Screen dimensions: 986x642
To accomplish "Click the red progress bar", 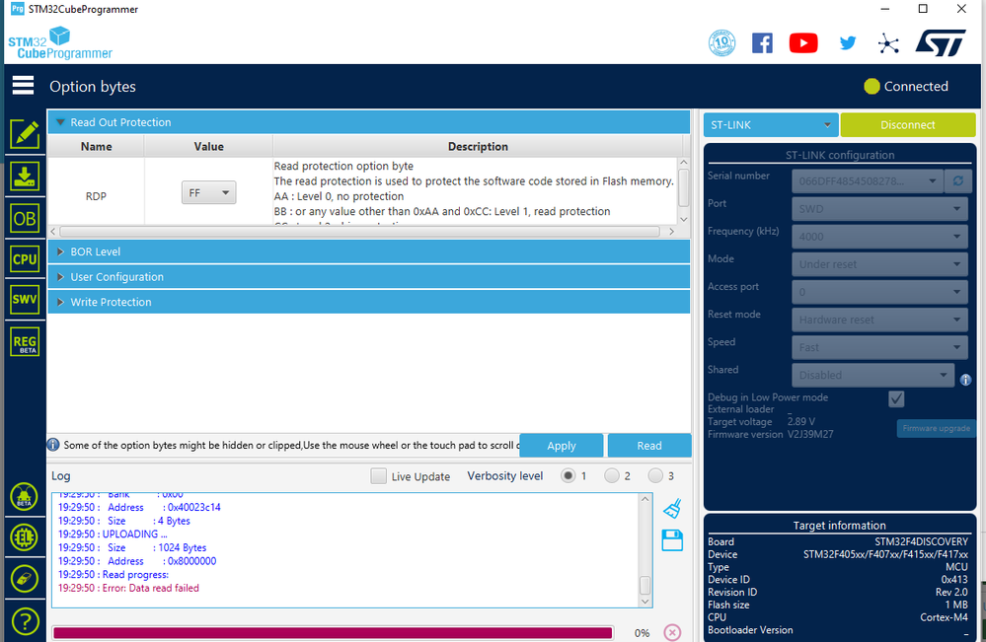I will pos(333,632).
